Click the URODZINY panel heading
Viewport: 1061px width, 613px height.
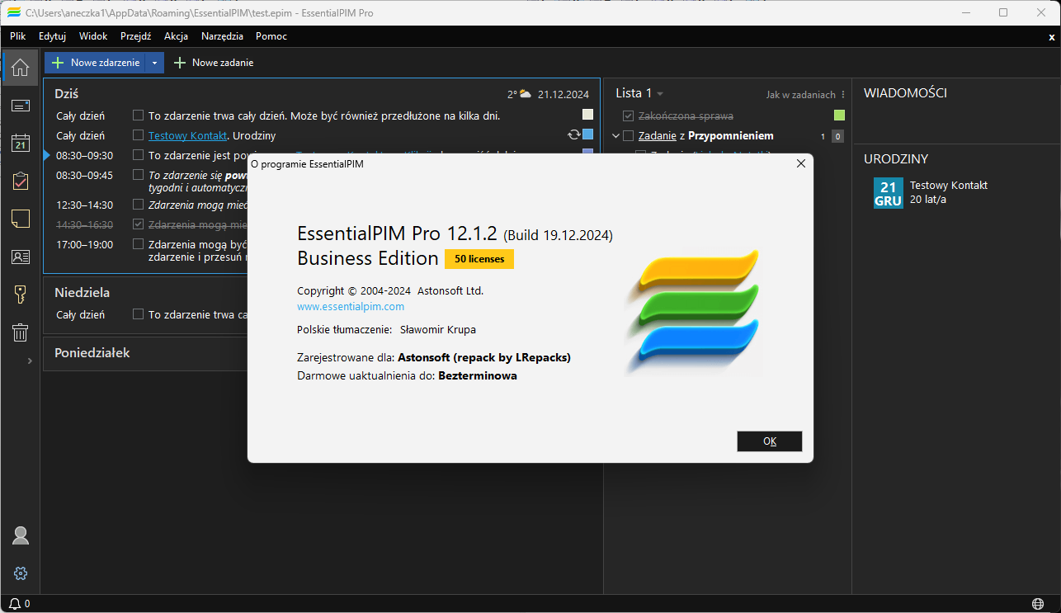tap(896, 158)
